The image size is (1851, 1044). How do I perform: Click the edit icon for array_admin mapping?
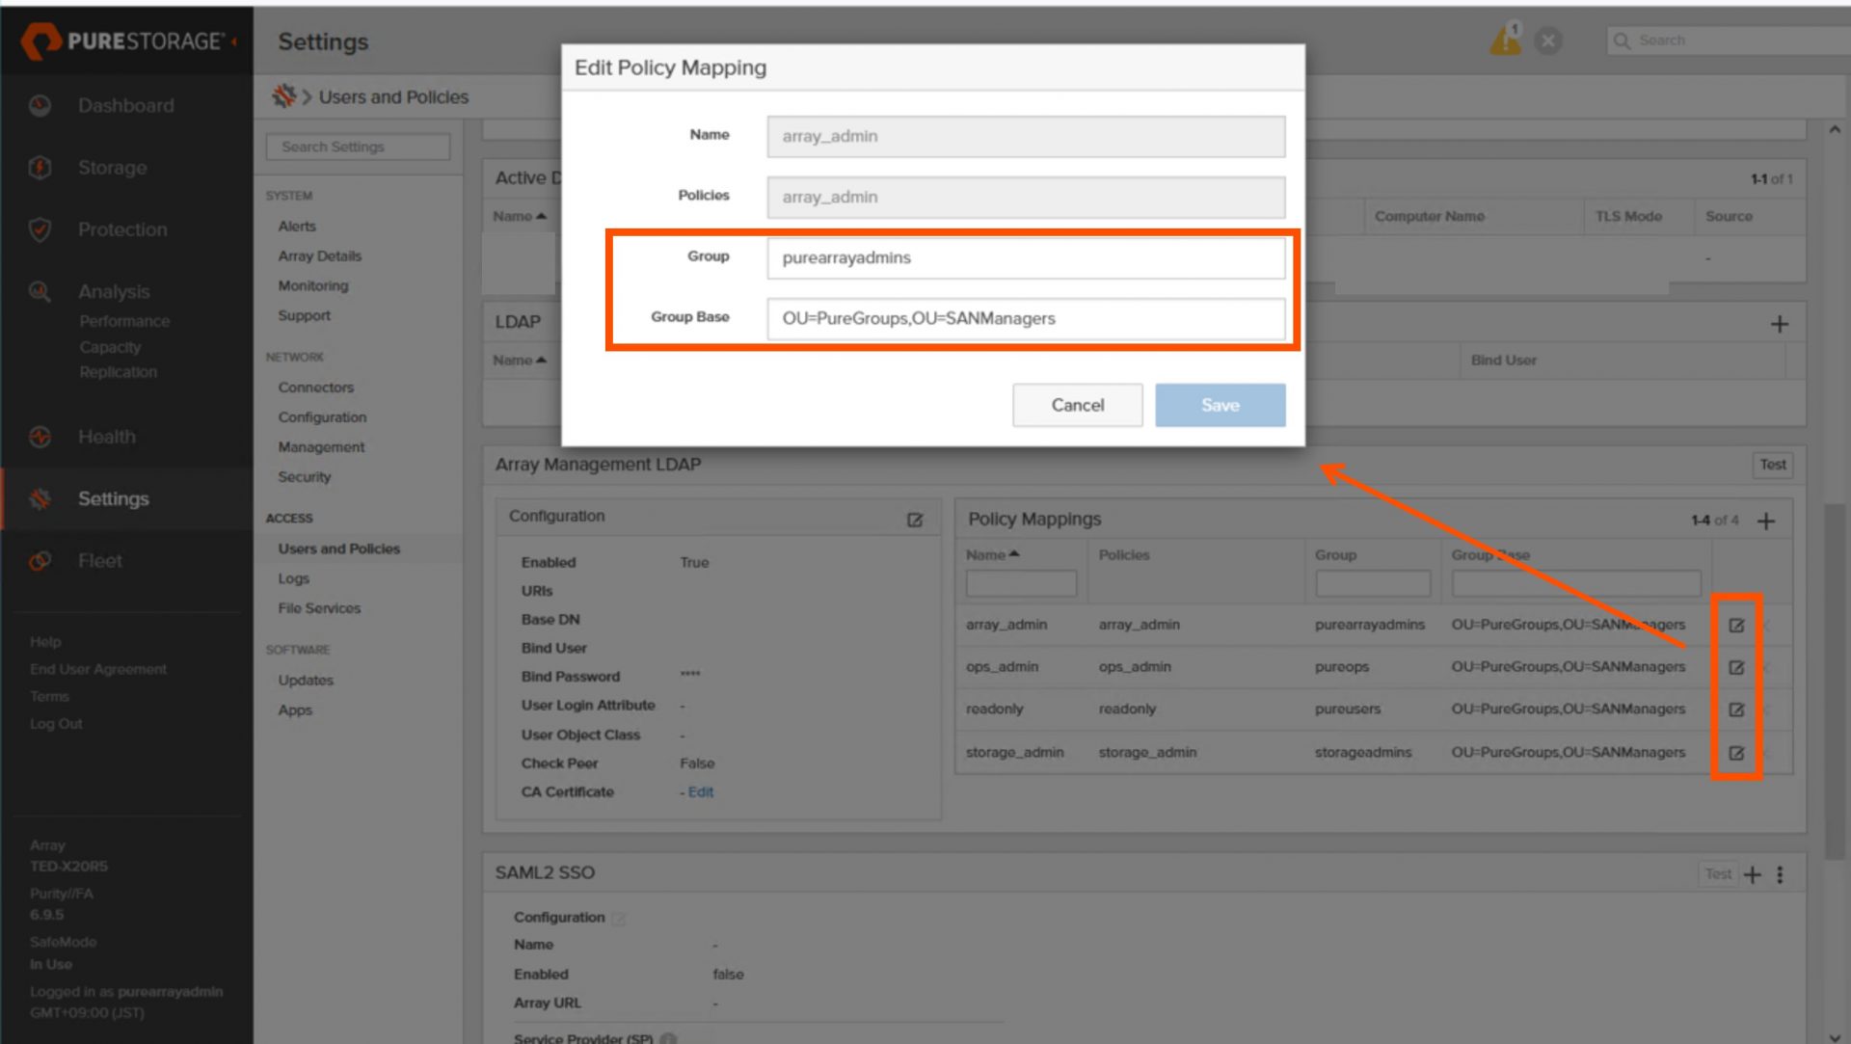tap(1736, 626)
